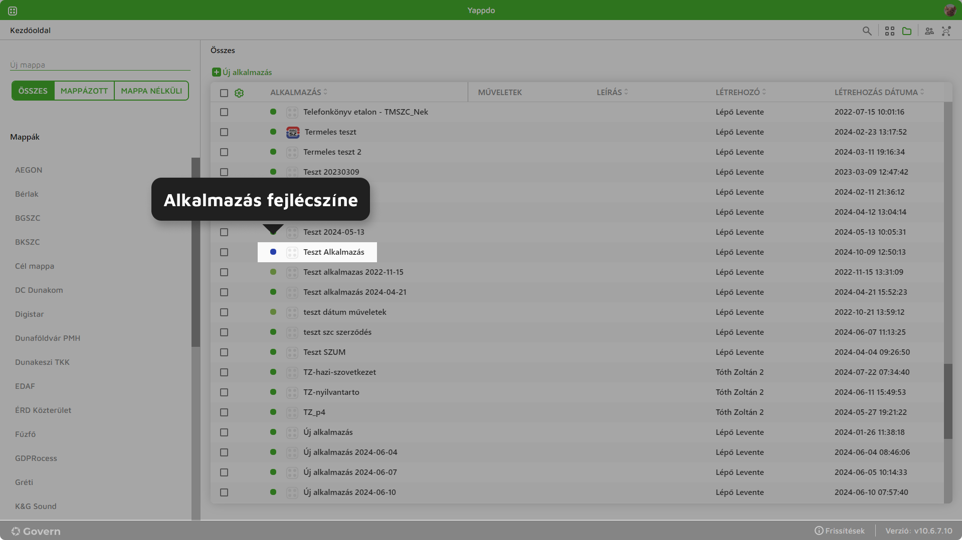Open sharing options with the network icon
The width and height of the screenshot is (962, 540).
946,31
